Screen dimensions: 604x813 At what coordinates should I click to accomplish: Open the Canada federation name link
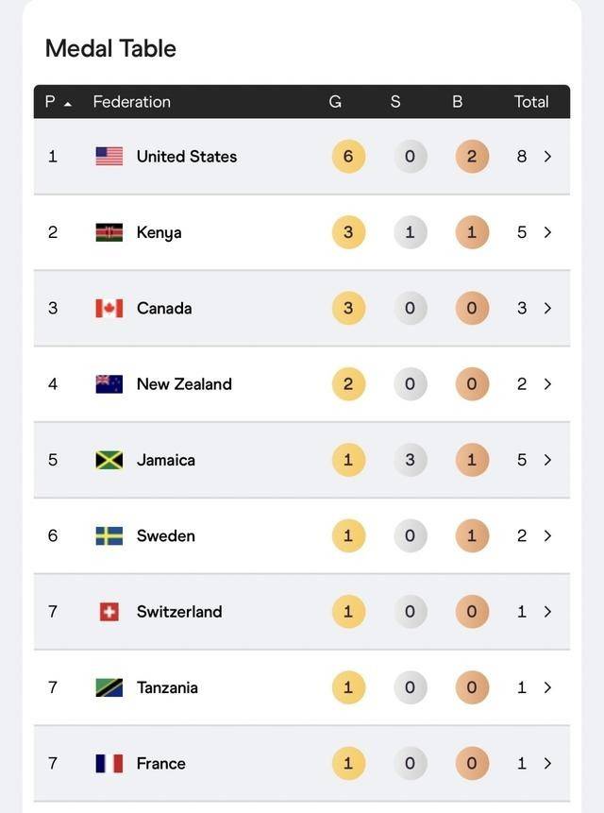point(164,309)
